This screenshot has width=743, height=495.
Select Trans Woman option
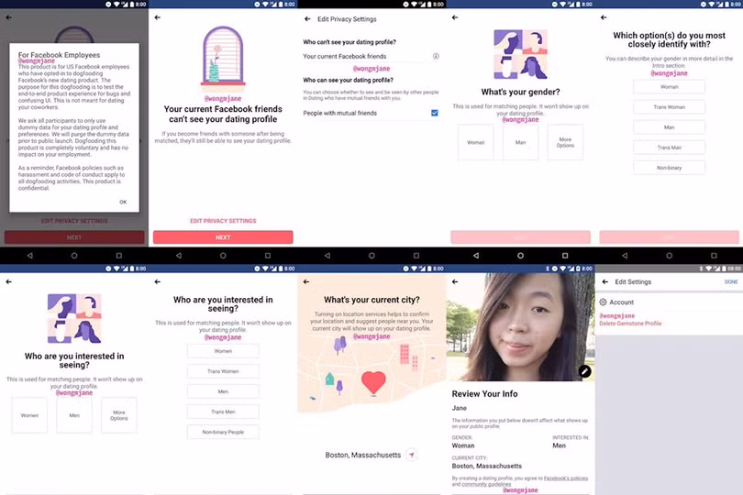[669, 107]
